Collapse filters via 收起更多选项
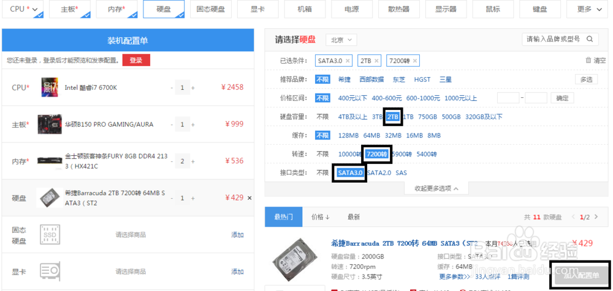Image resolution: width=613 pixels, height=291 pixels. [436, 188]
